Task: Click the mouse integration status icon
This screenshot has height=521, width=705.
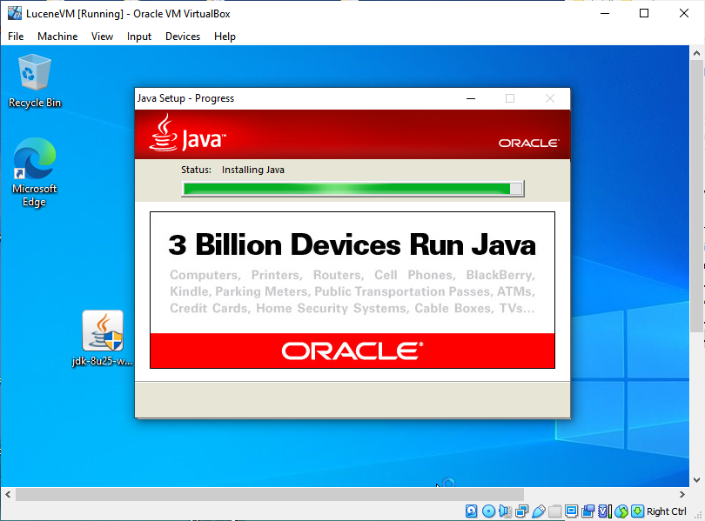Action: [621, 511]
